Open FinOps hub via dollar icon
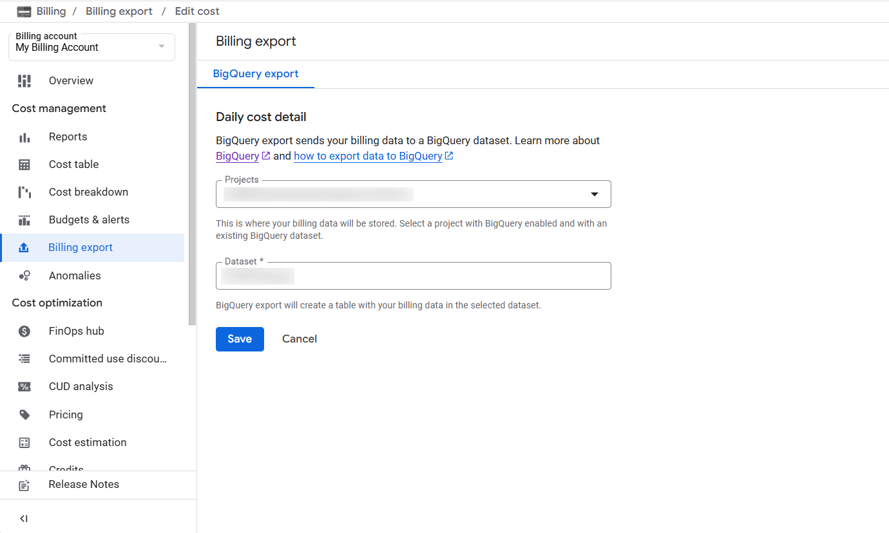The image size is (889, 533). click(x=24, y=332)
